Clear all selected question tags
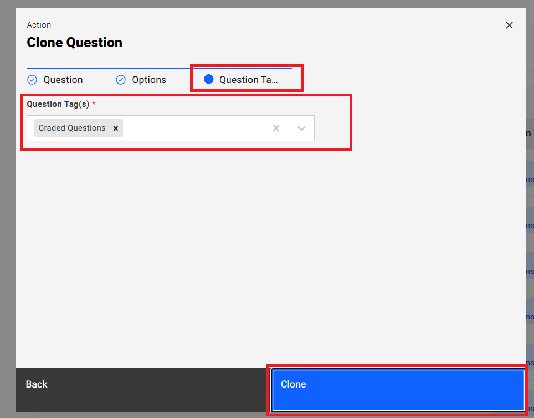The image size is (534, 418). pos(276,128)
